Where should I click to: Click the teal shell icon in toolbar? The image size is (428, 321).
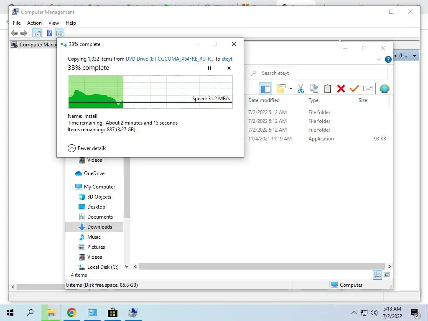(x=385, y=89)
